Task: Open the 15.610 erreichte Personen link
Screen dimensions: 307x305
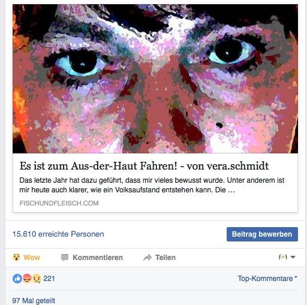Action: (58, 234)
